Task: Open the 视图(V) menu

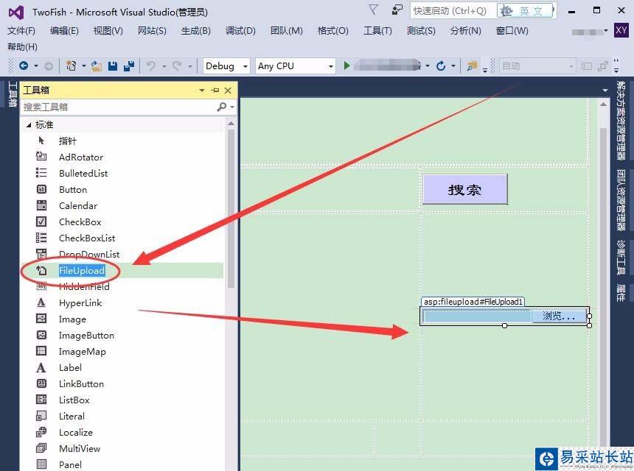Action: tap(108, 31)
